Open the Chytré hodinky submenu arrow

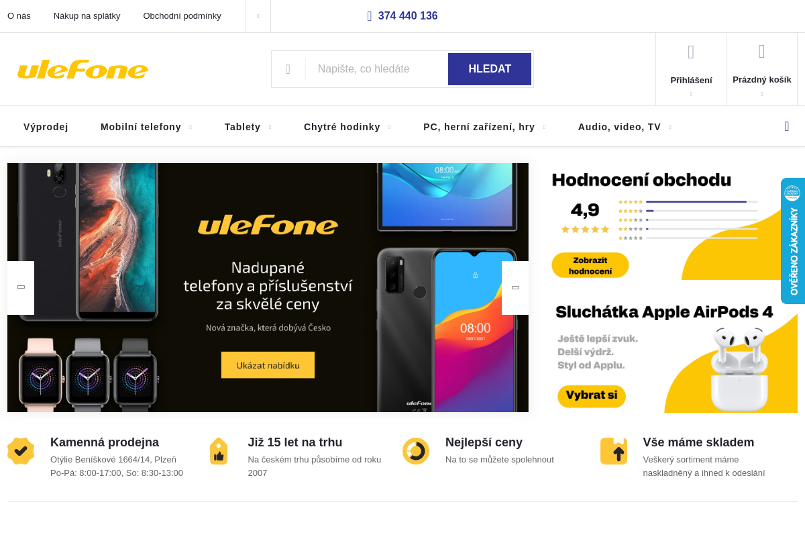(x=390, y=127)
